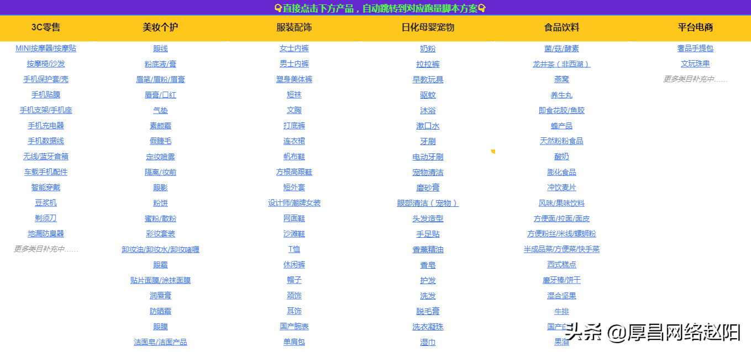Open the 地漏防臭器 link
Viewport: 751px width, 352px height.
pyautogui.click(x=46, y=234)
